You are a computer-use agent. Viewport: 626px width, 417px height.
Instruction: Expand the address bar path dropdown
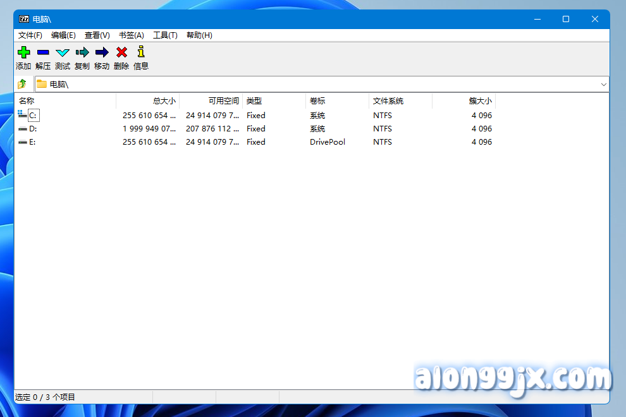[603, 84]
